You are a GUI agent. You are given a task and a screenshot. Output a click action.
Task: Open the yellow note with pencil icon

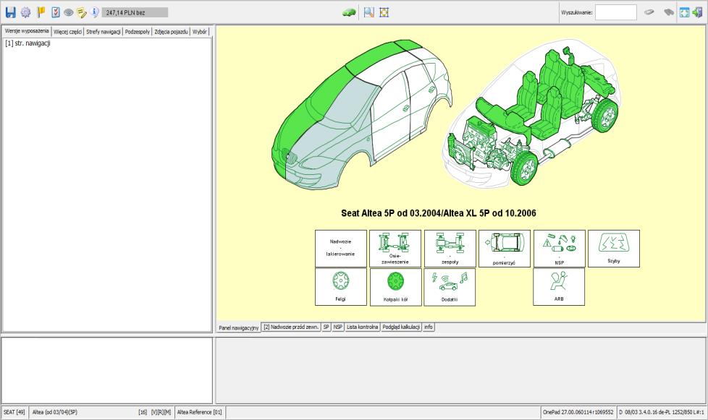pyautogui.click(x=82, y=12)
